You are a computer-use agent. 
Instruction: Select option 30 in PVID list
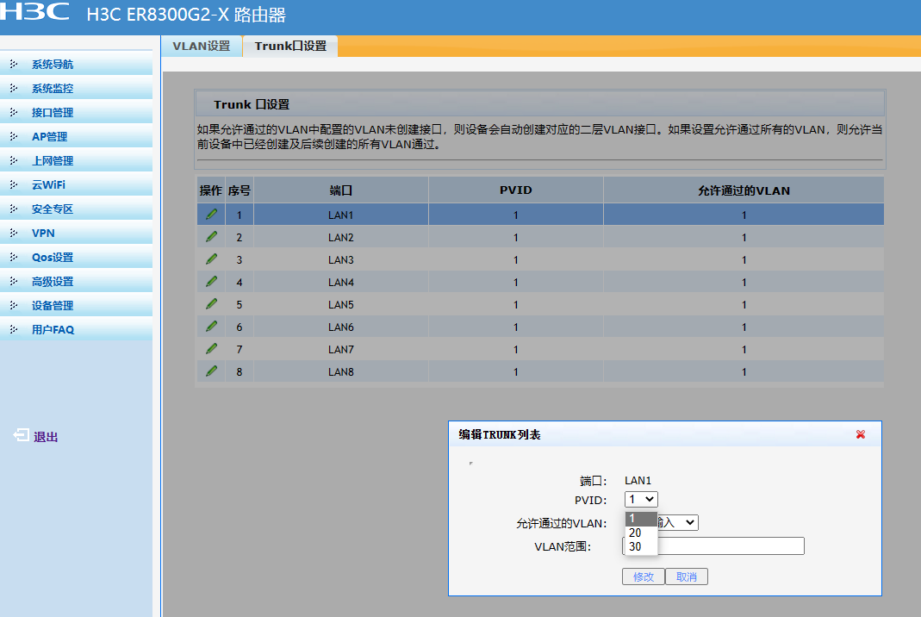[x=641, y=546]
